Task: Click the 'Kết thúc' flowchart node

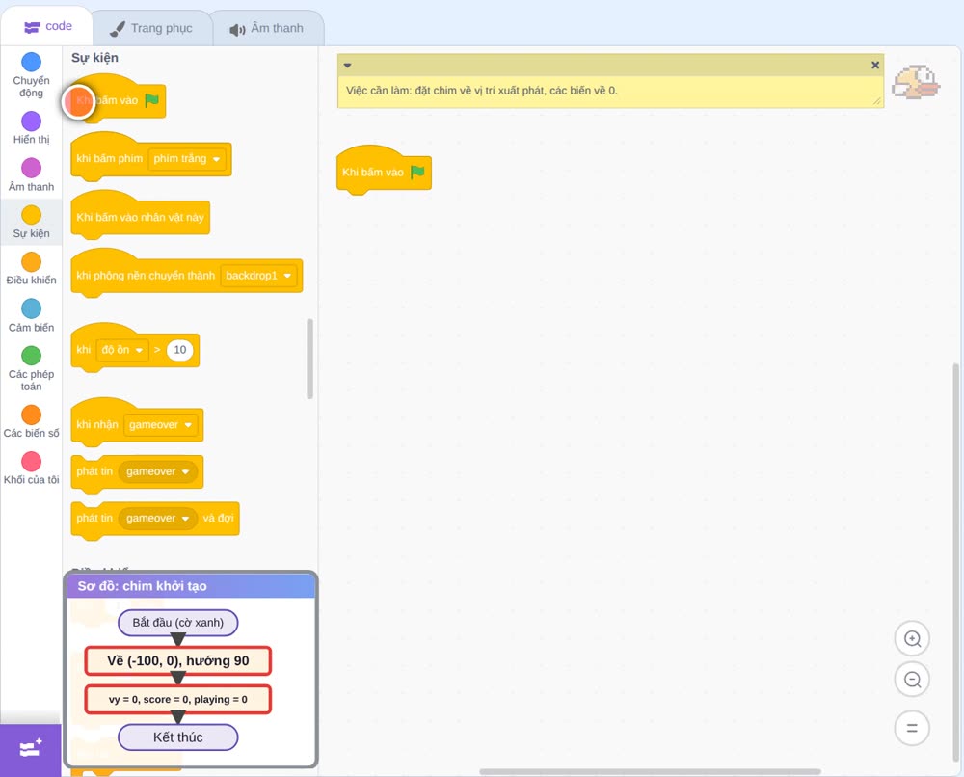Action: click(x=177, y=737)
